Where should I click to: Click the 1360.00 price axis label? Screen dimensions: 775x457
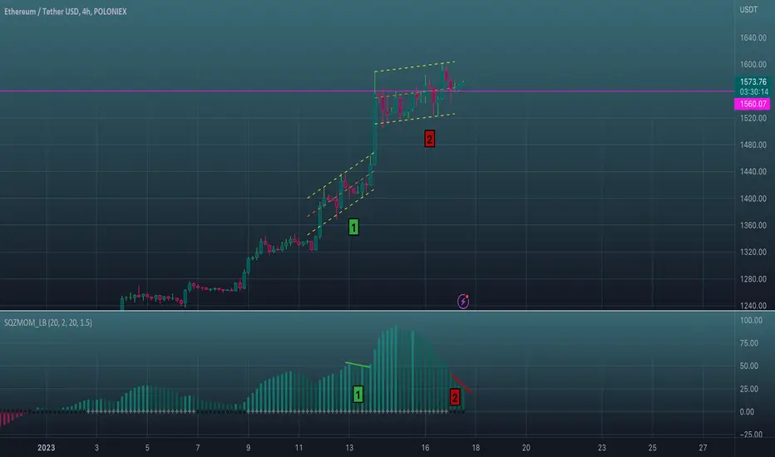click(753, 225)
